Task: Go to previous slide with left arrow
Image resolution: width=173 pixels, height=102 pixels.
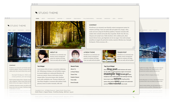Action: coord(82,48)
